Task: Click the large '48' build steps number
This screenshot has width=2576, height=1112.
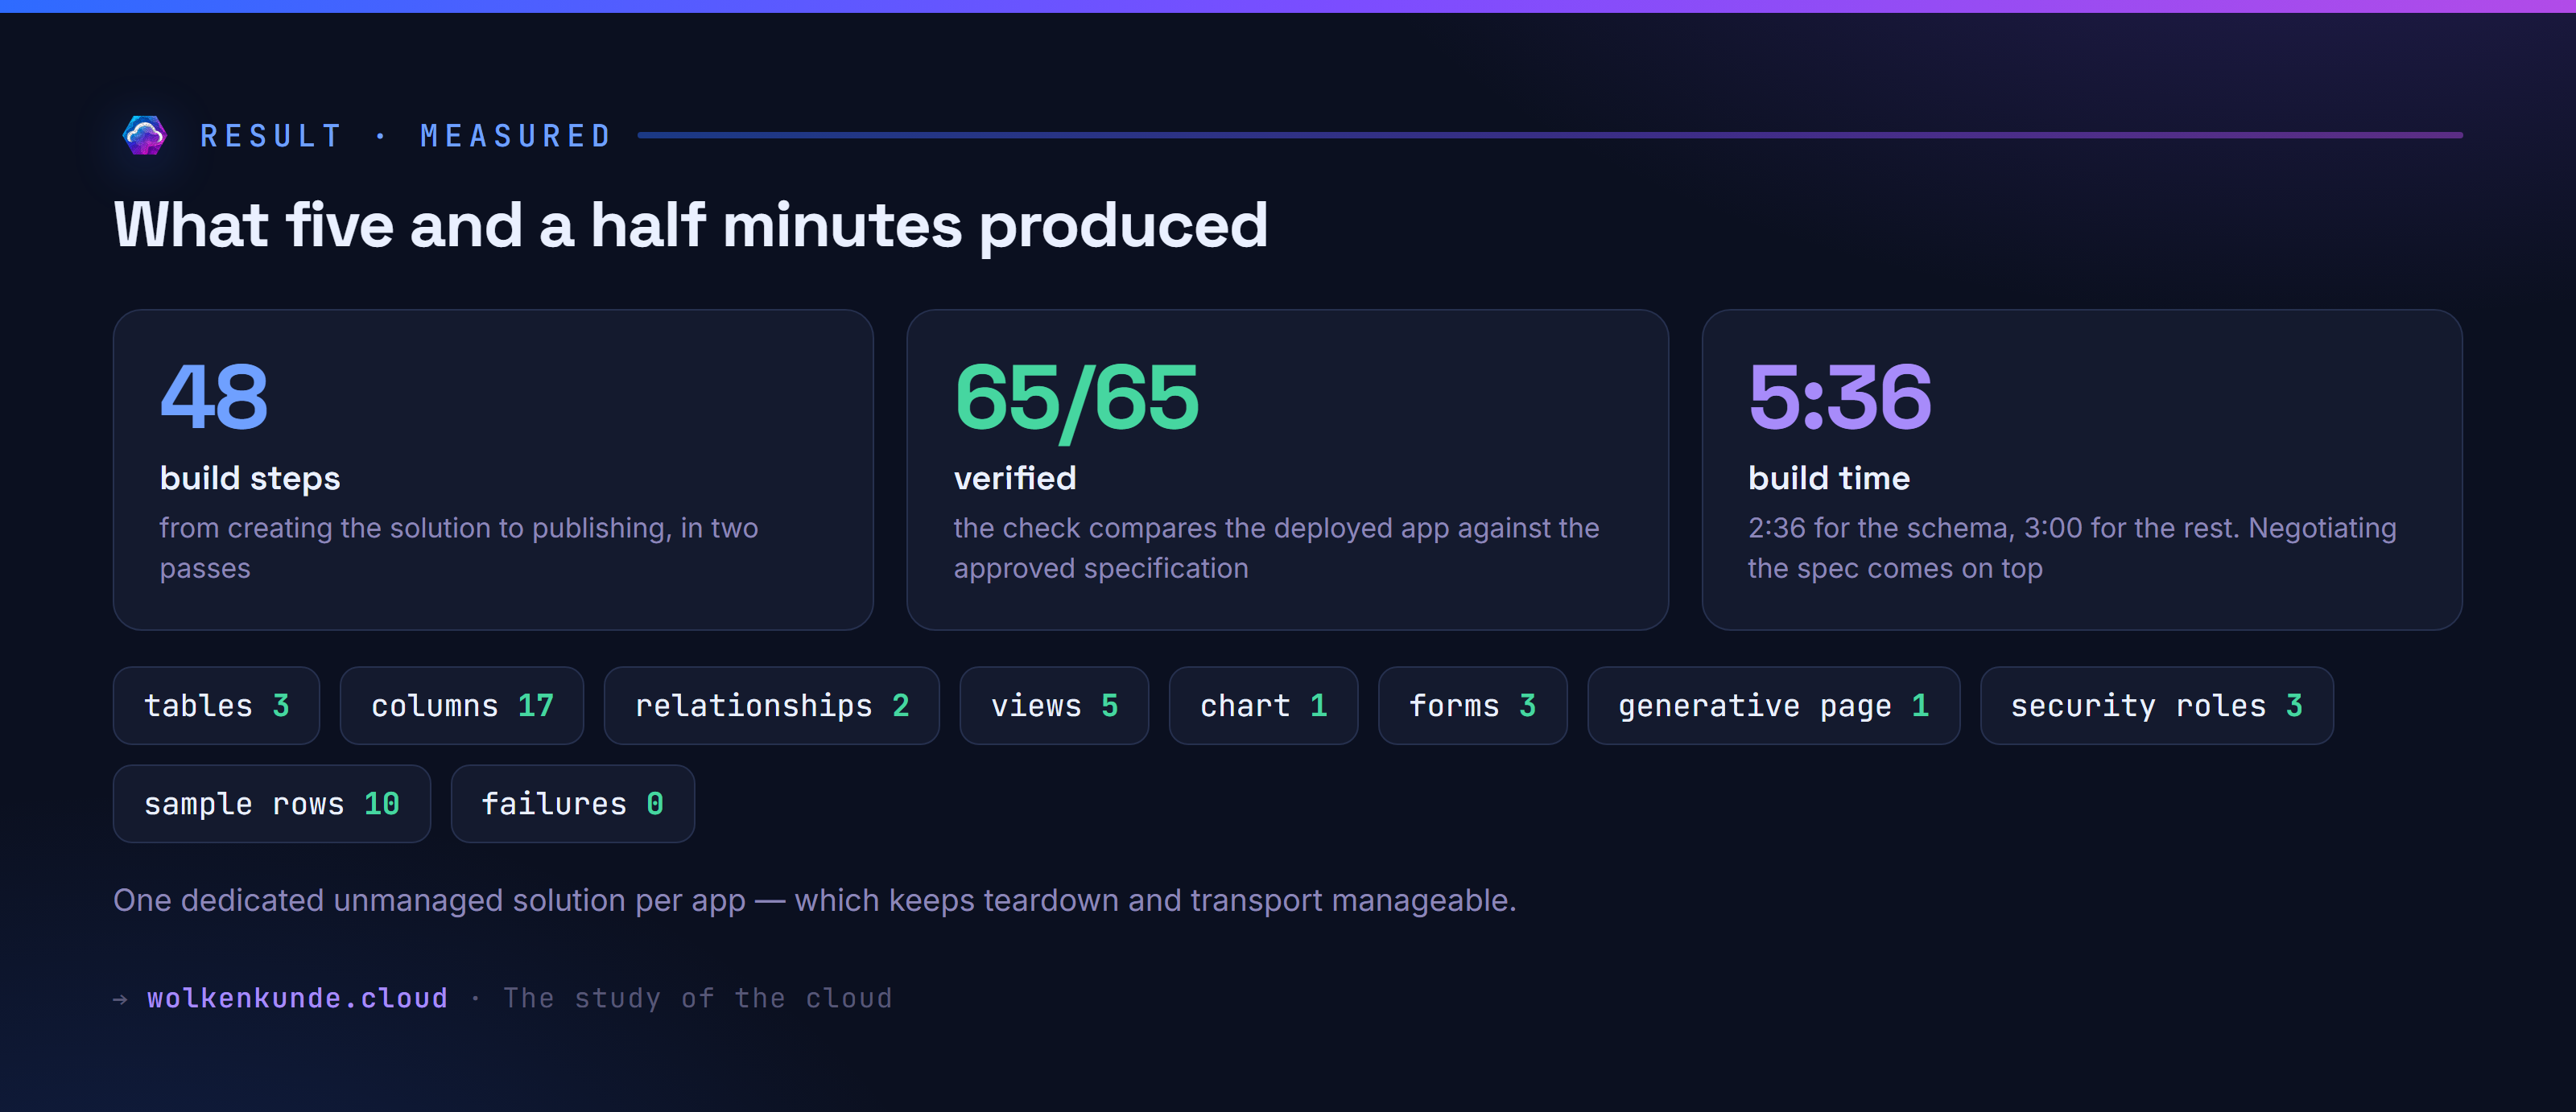Action: [x=214, y=397]
